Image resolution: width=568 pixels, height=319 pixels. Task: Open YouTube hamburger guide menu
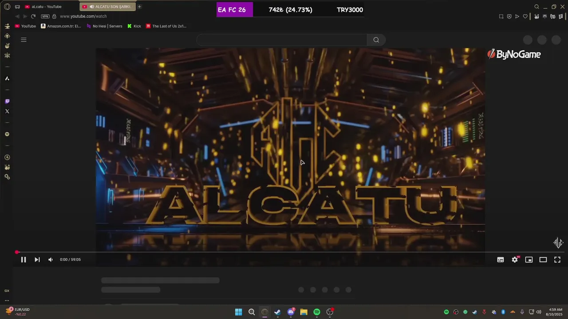coord(24,40)
